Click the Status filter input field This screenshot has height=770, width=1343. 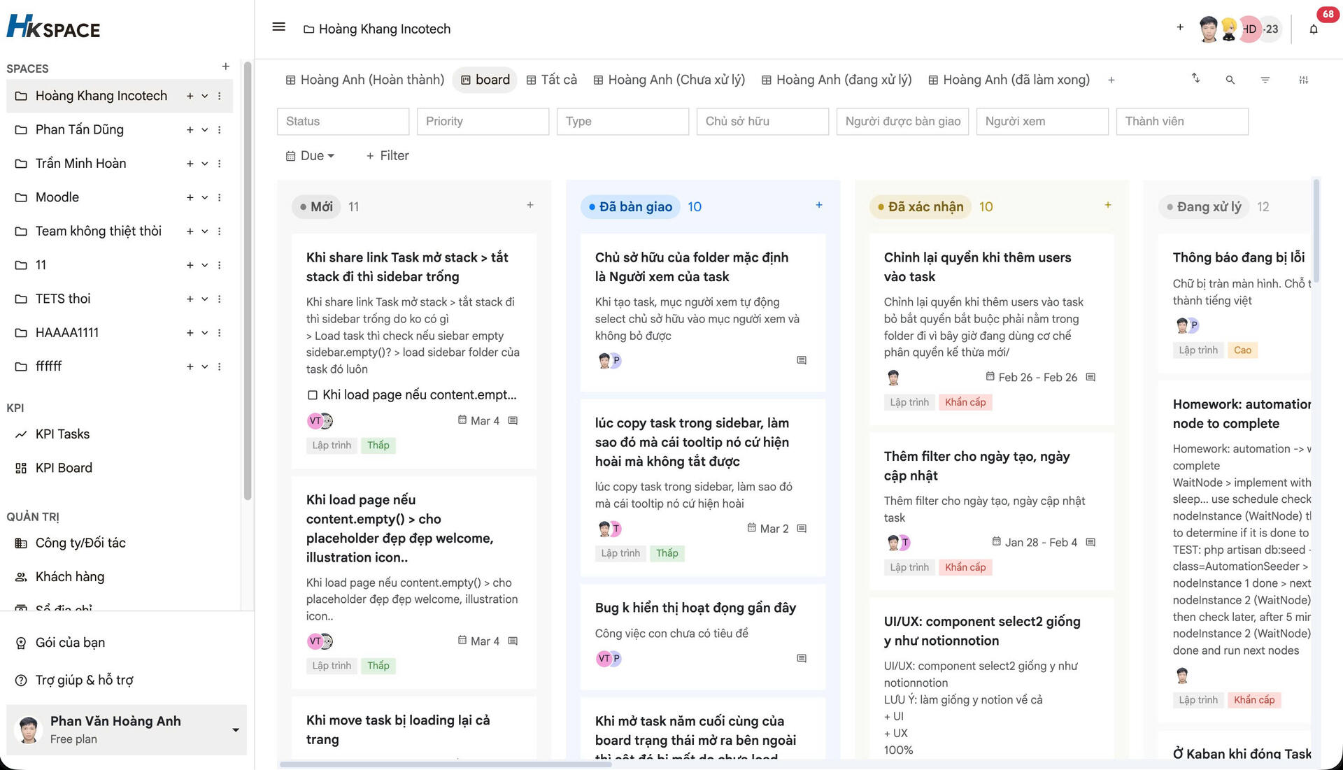(343, 121)
